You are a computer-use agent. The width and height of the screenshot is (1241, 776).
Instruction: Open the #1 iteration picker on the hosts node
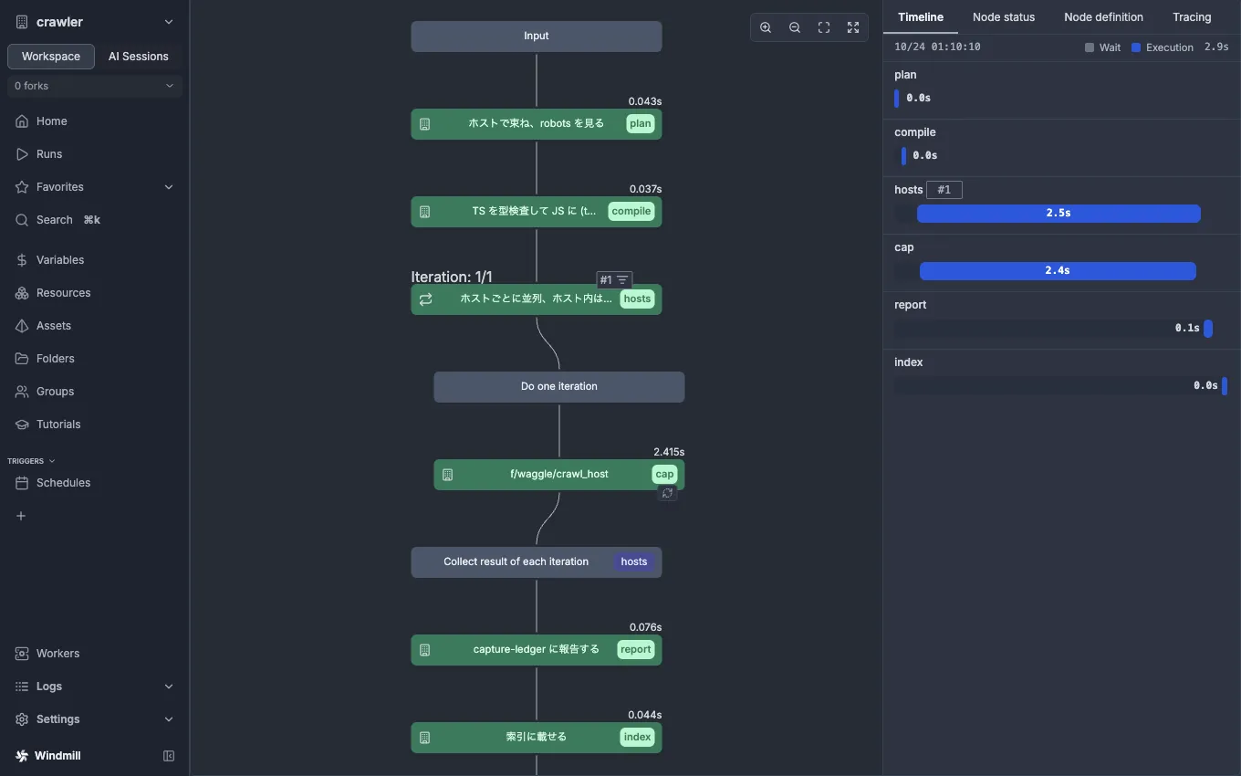[614, 279]
